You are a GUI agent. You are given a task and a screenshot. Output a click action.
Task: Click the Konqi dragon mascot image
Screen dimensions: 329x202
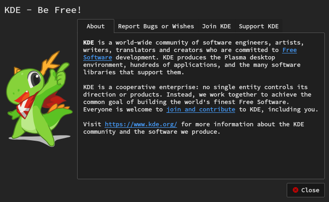39,98
